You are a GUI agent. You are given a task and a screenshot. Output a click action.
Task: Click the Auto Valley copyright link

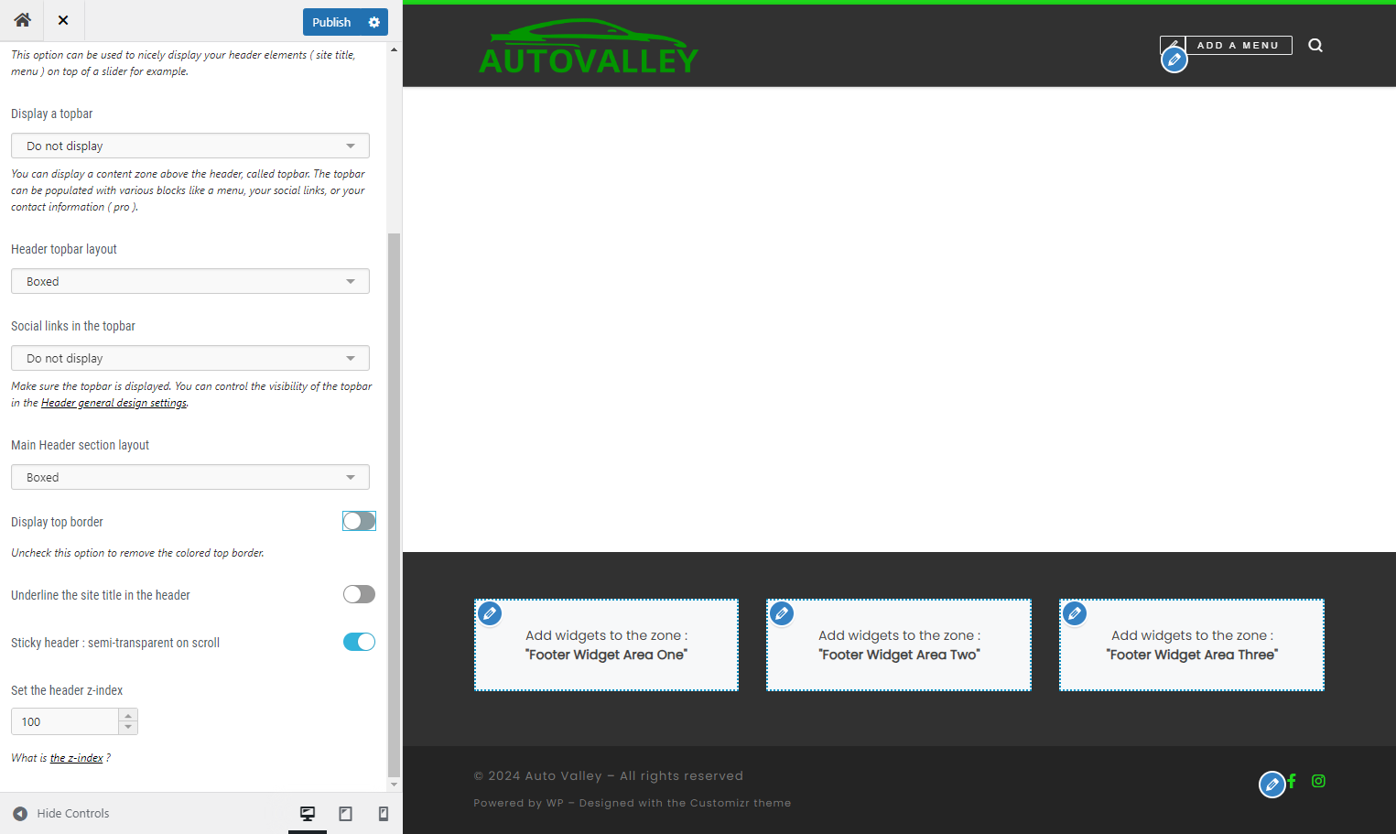(564, 775)
